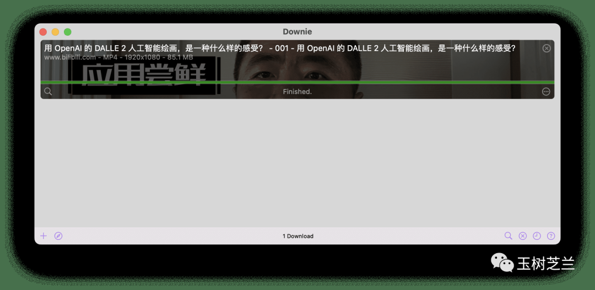The height and width of the screenshot is (290, 595).
Task: Minimize the Downie window
Action: (56, 32)
